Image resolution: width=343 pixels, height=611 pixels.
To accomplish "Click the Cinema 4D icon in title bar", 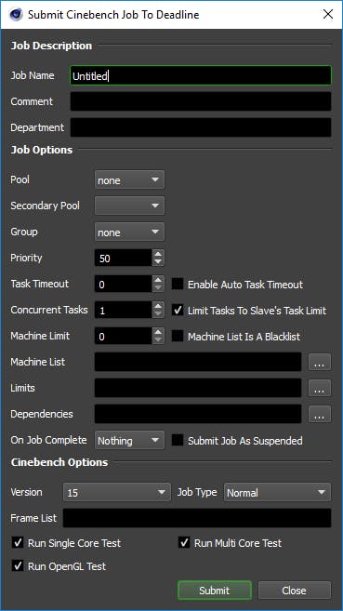I will click(16, 15).
